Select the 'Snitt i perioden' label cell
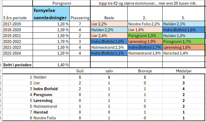 click(17, 65)
